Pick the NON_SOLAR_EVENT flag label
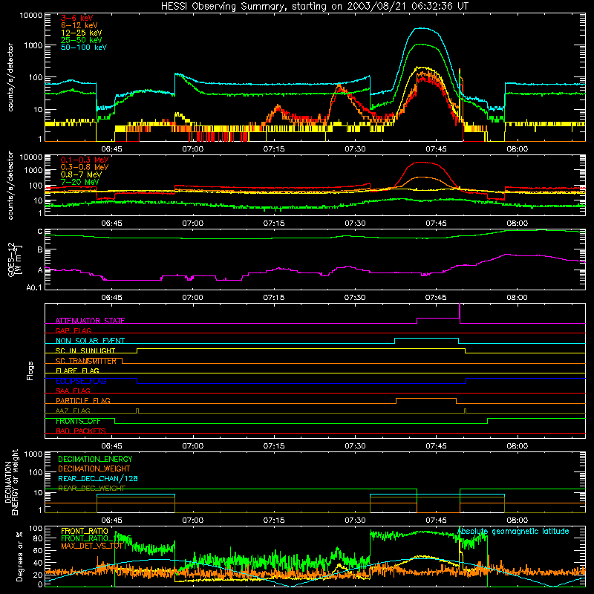The width and height of the screenshot is (594, 594). [90, 341]
